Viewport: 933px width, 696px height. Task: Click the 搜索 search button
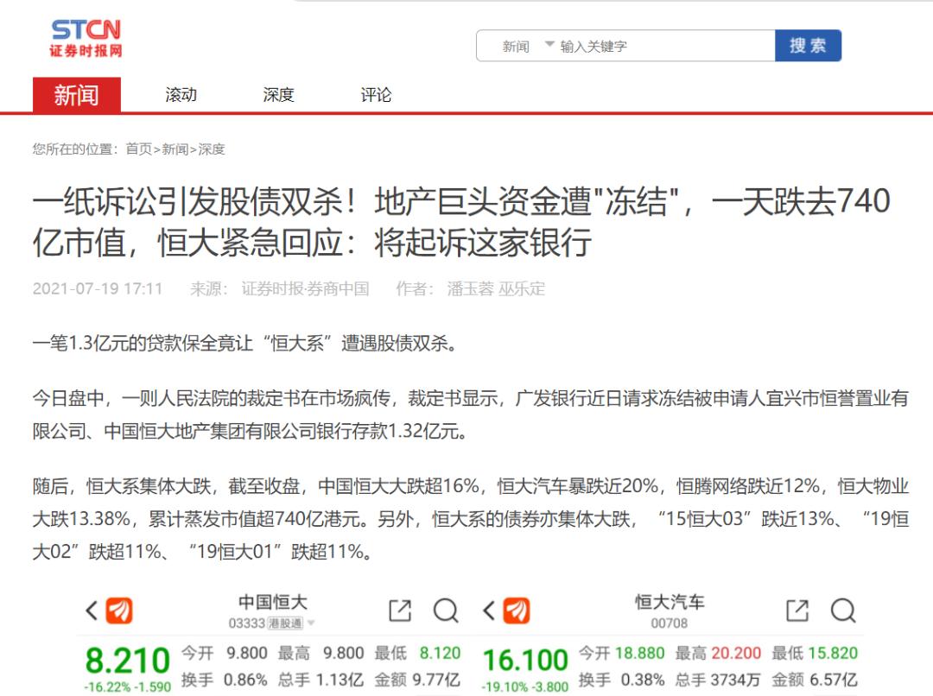809,44
